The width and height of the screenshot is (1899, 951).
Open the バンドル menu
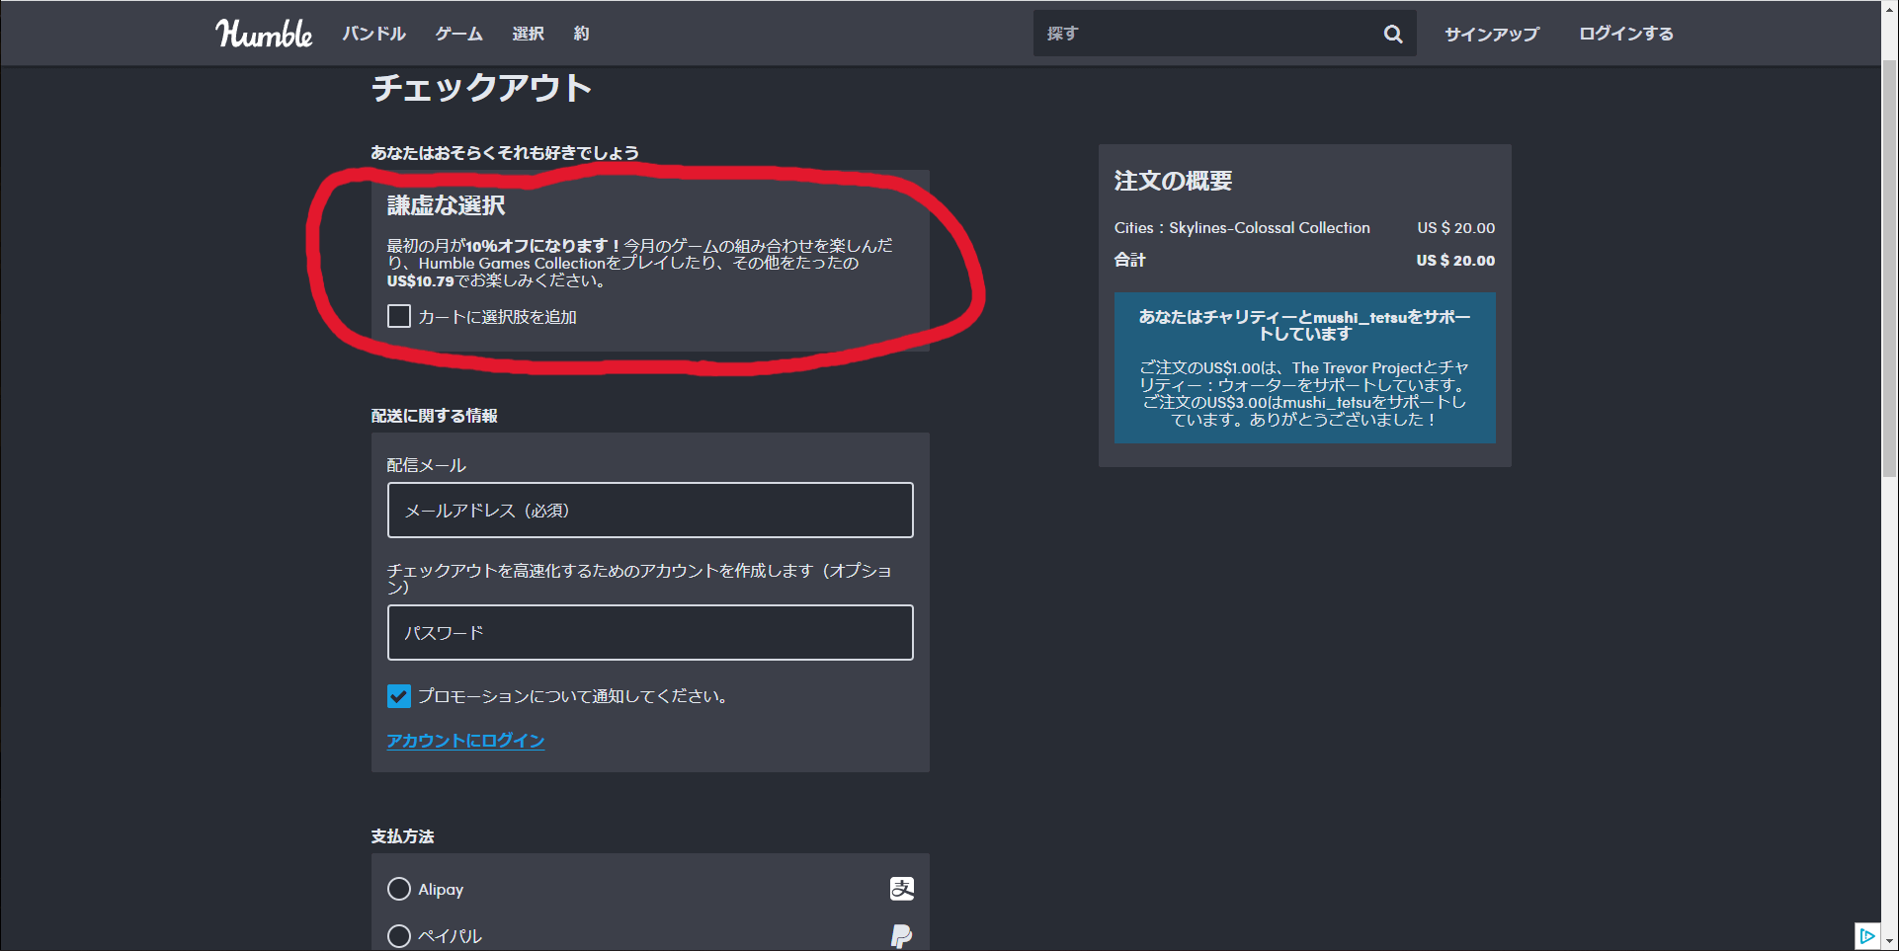(x=374, y=34)
